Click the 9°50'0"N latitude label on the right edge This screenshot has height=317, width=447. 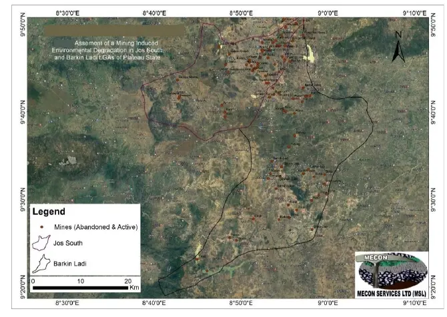tap(434, 25)
